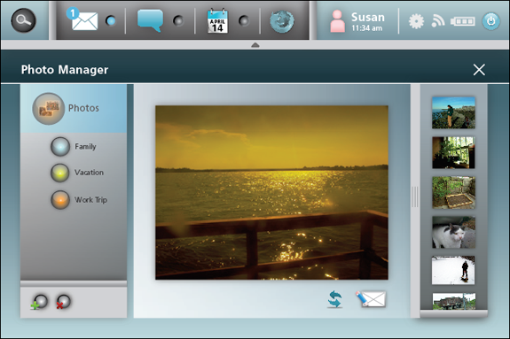Collapse the top bar using the arrow
The image size is (510, 339).
coord(255,45)
